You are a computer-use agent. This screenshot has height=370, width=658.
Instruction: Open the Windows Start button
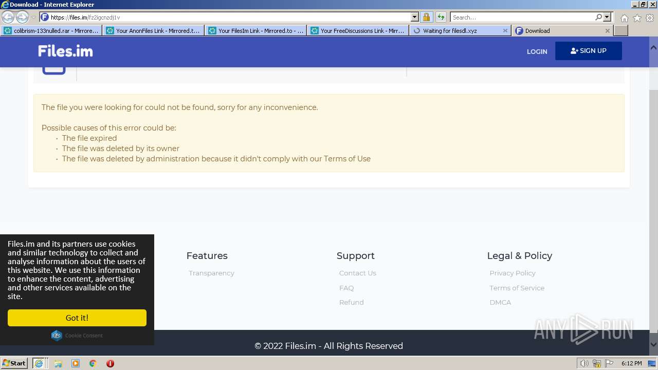tap(14, 363)
